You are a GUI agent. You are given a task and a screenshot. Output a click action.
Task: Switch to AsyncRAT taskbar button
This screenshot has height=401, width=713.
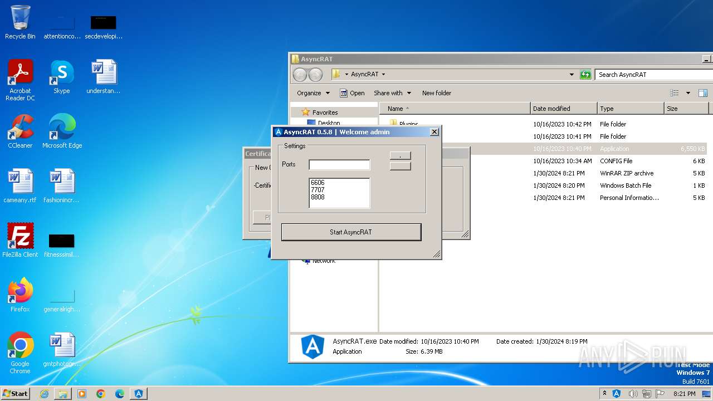click(139, 394)
